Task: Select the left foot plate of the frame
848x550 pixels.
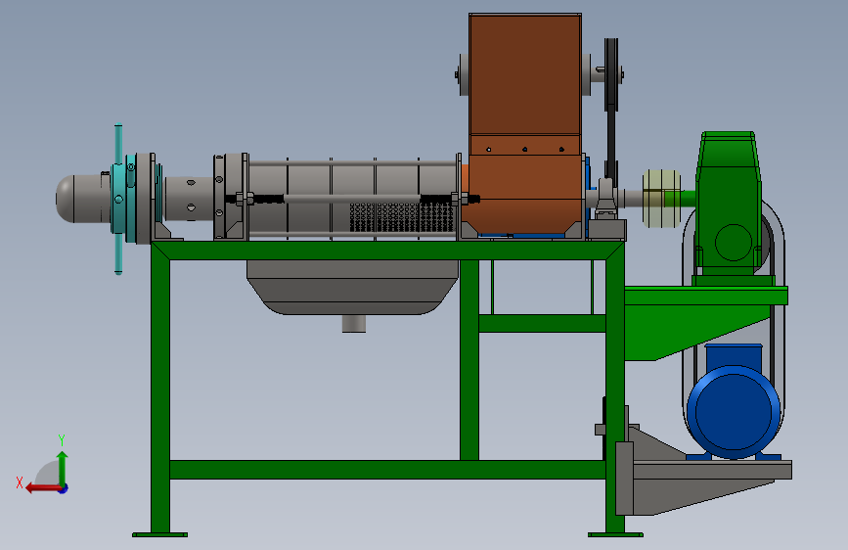Action: tap(160, 535)
